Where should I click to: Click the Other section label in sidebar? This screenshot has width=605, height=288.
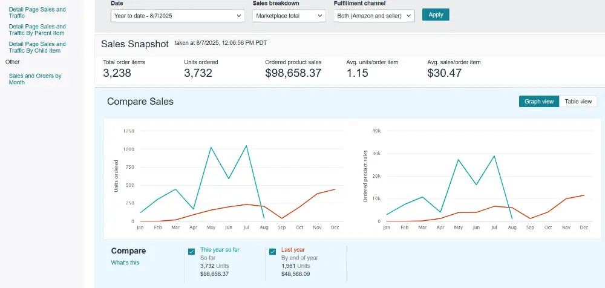click(x=12, y=62)
